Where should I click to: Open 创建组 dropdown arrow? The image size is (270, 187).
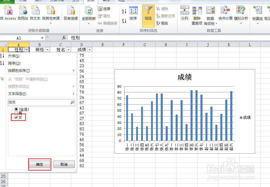pyautogui.click(x=257, y=23)
